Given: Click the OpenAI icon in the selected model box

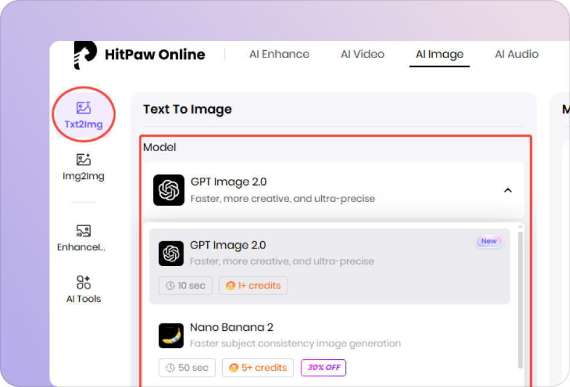Looking at the screenshot, I should (x=168, y=190).
